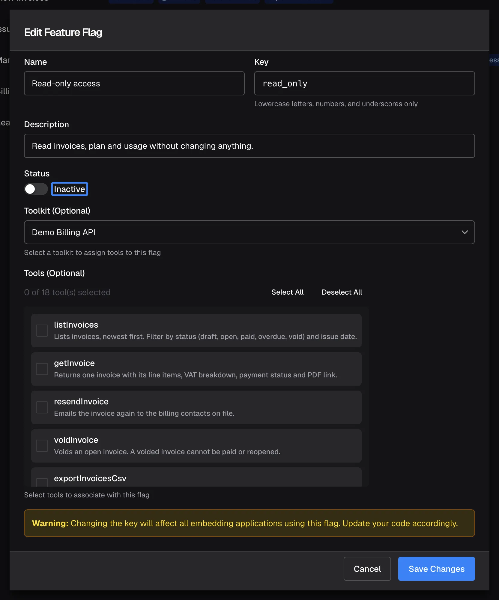Click the resendInvoice tool name

pos(81,401)
